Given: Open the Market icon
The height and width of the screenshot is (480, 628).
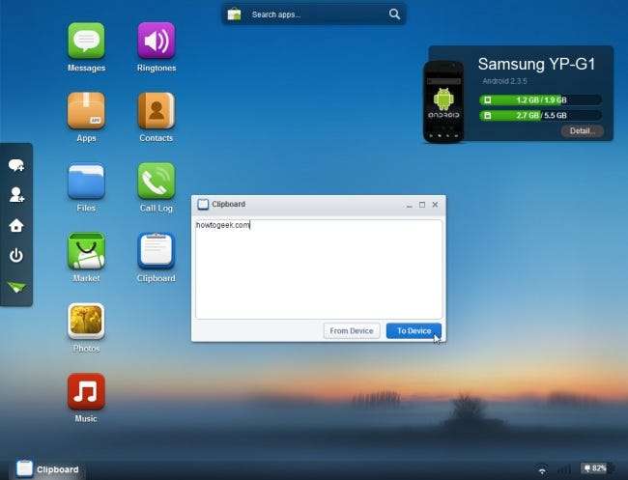Looking at the screenshot, I should pos(86,251).
